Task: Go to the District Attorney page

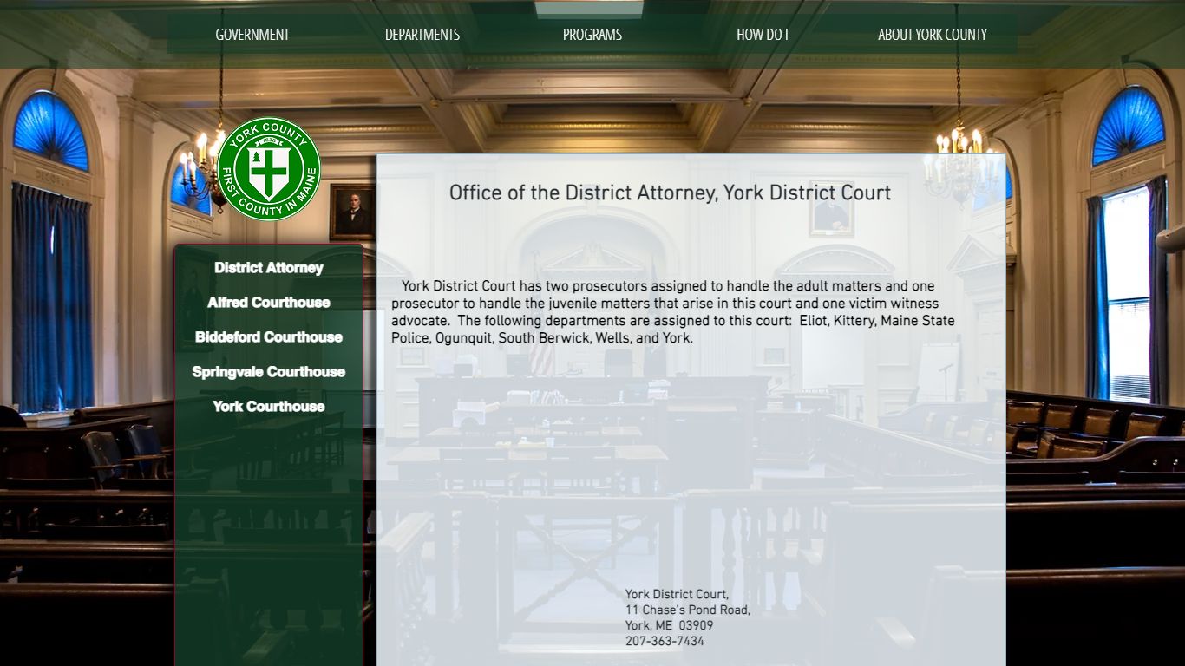Action: (269, 268)
